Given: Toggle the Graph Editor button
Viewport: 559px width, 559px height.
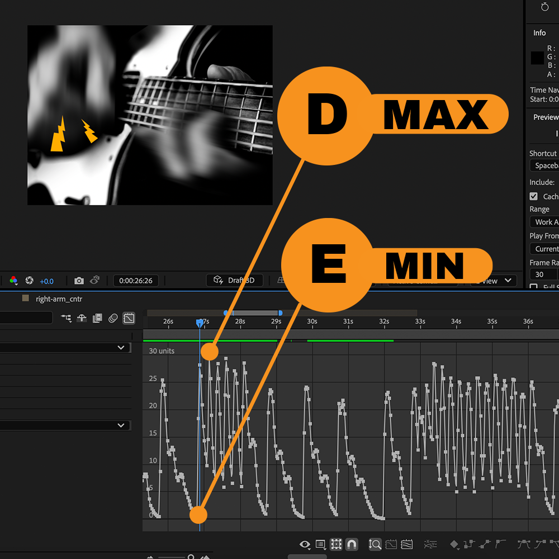Looking at the screenshot, I should (129, 318).
